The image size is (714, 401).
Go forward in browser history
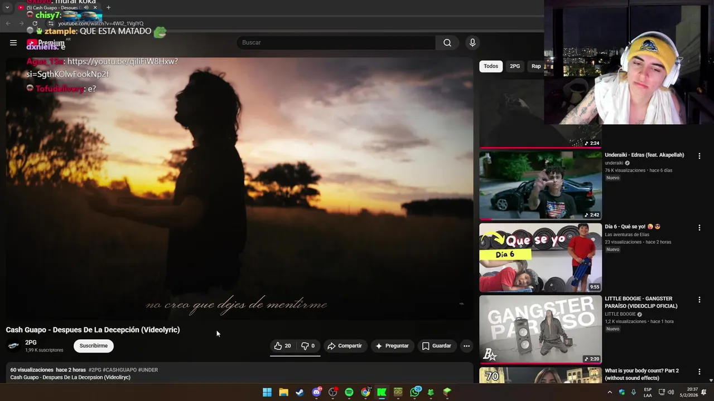(21, 23)
